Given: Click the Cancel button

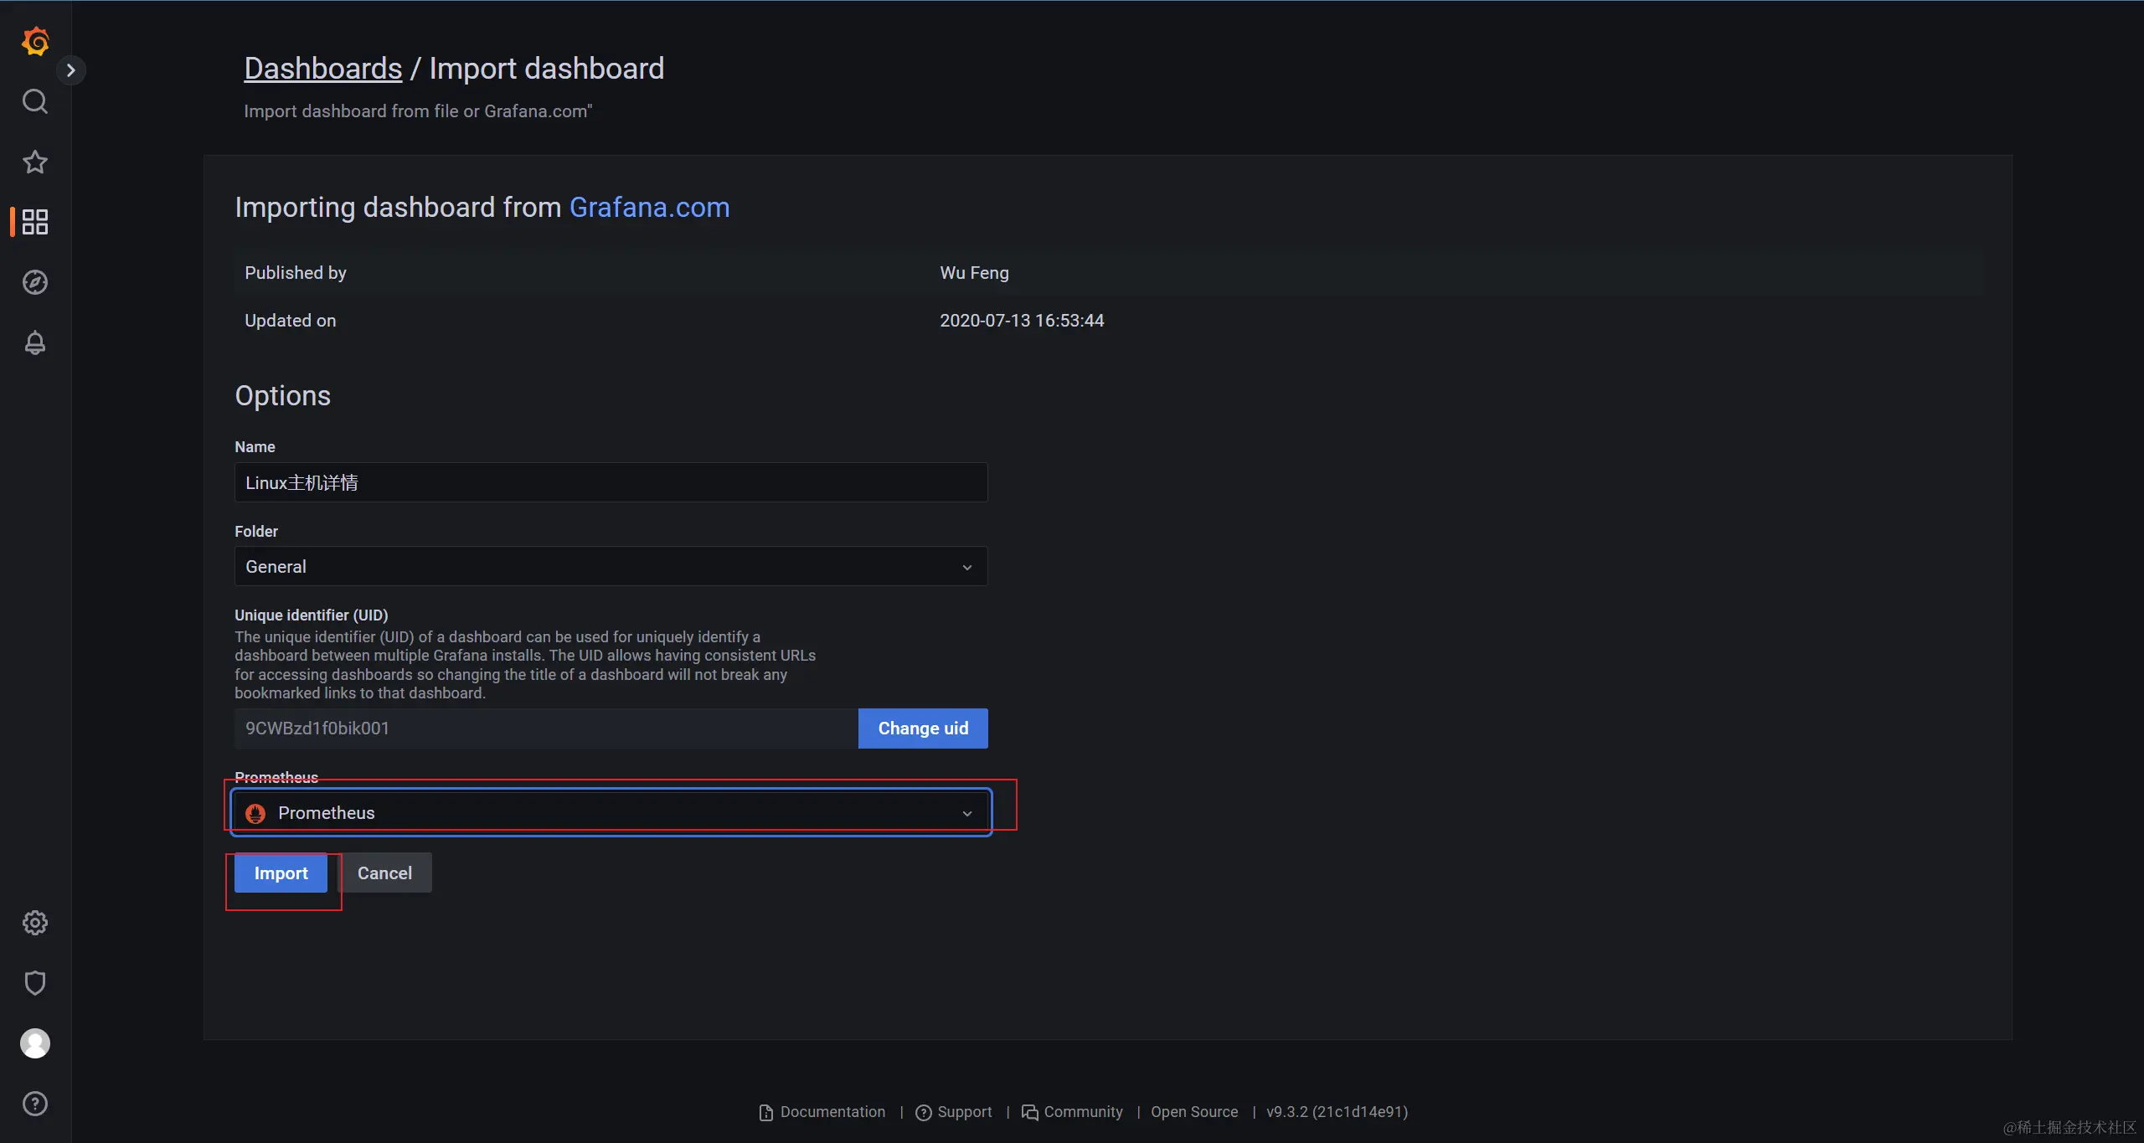Looking at the screenshot, I should click(x=384, y=873).
